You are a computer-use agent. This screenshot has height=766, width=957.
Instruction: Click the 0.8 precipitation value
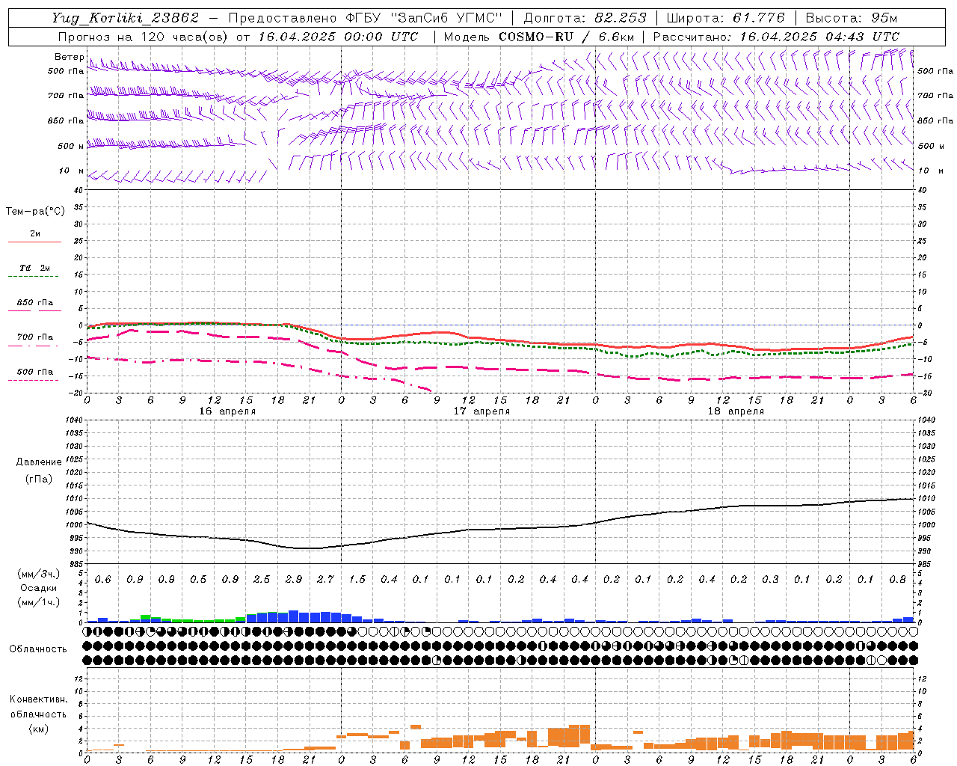897,580
